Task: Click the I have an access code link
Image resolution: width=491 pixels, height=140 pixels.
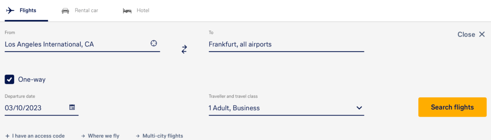Action: [38, 136]
